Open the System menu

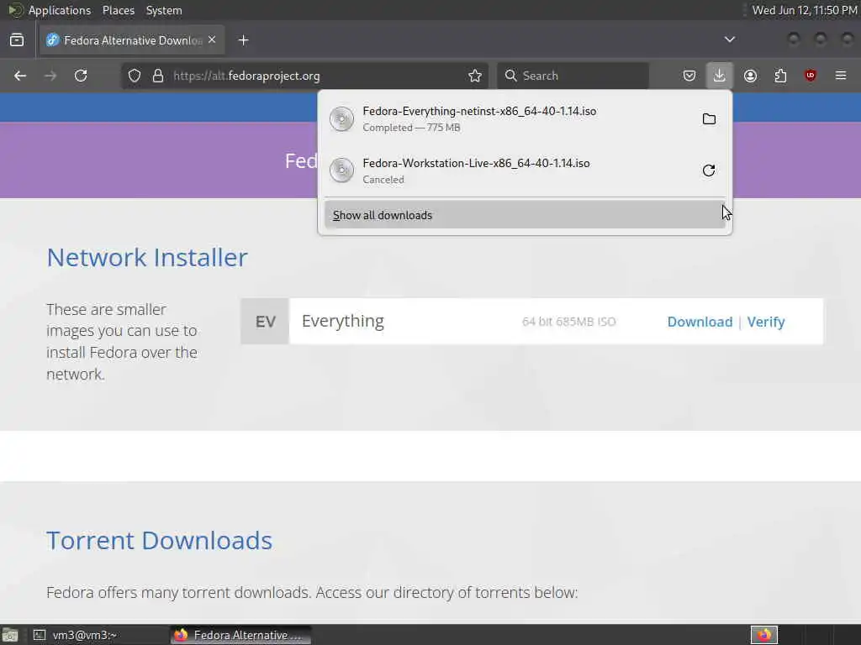tap(164, 10)
